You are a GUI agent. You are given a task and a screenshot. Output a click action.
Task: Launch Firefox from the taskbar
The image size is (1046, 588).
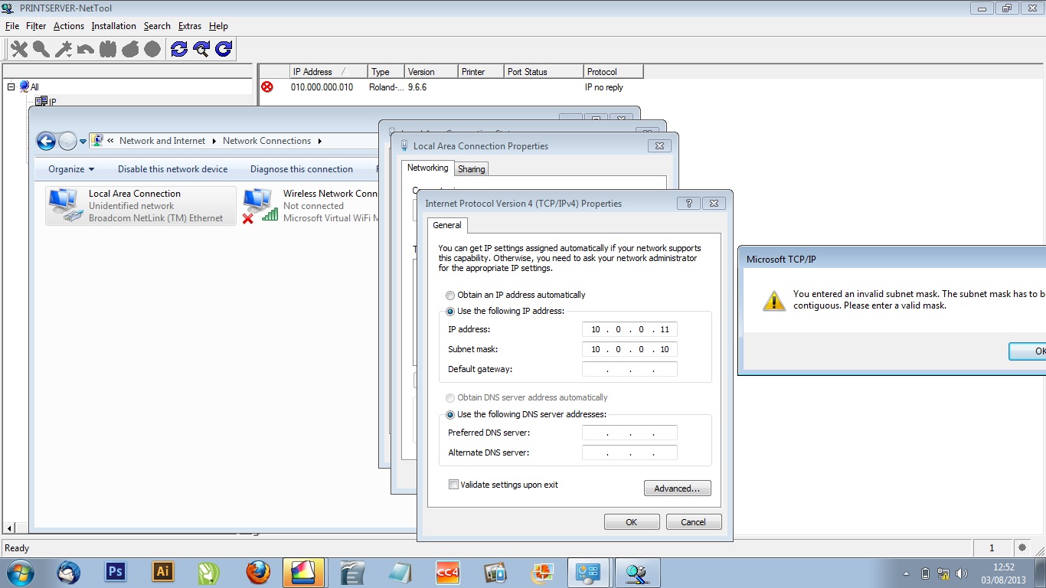click(x=258, y=572)
